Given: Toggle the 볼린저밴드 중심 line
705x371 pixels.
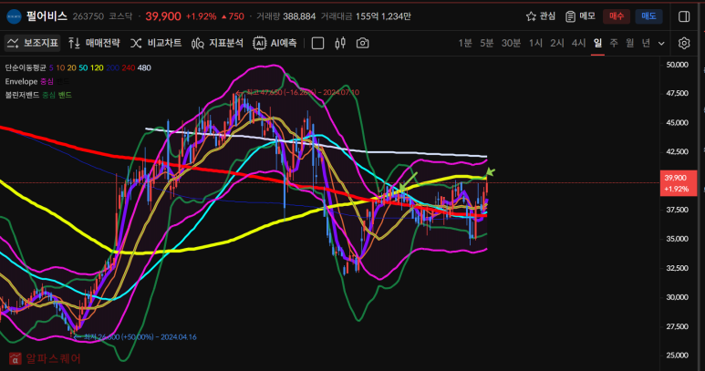Looking at the screenshot, I should (x=49, y=95).
